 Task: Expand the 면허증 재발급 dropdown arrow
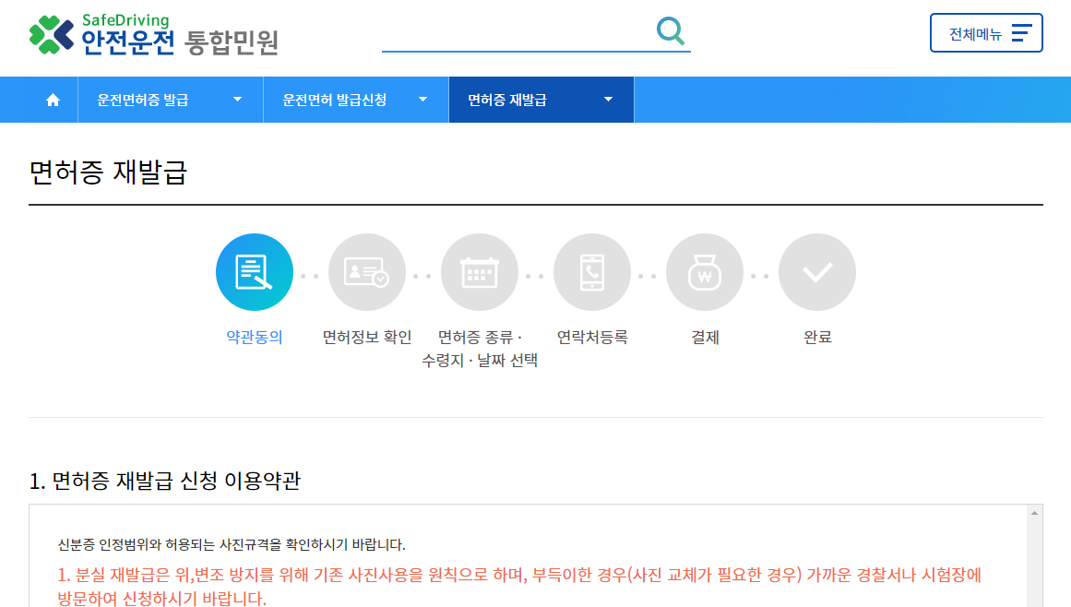[x=608, y=99]
